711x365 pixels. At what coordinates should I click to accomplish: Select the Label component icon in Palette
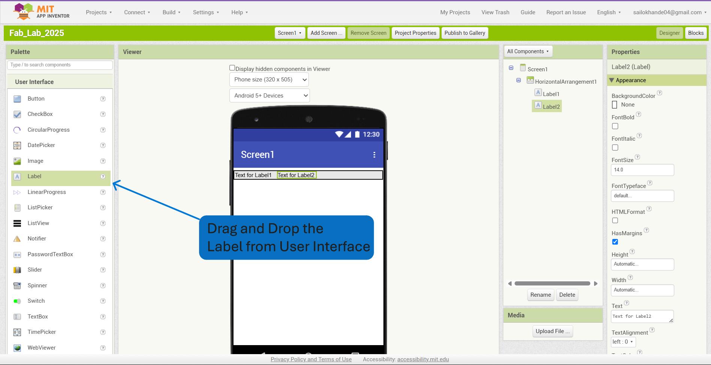pyautogui.click(x=17, y=176)
